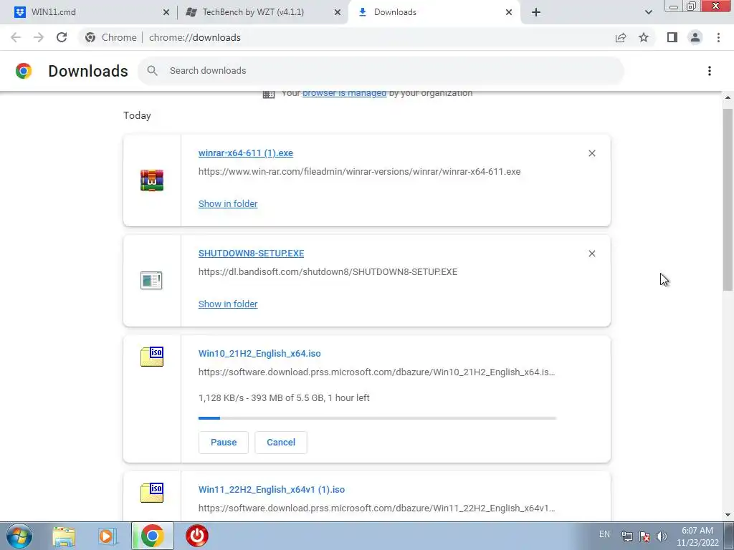Click the bandisoft SHUTDOWN8 source URL text
The height and width of the screenshot is (550, 734).
(328, 271)
